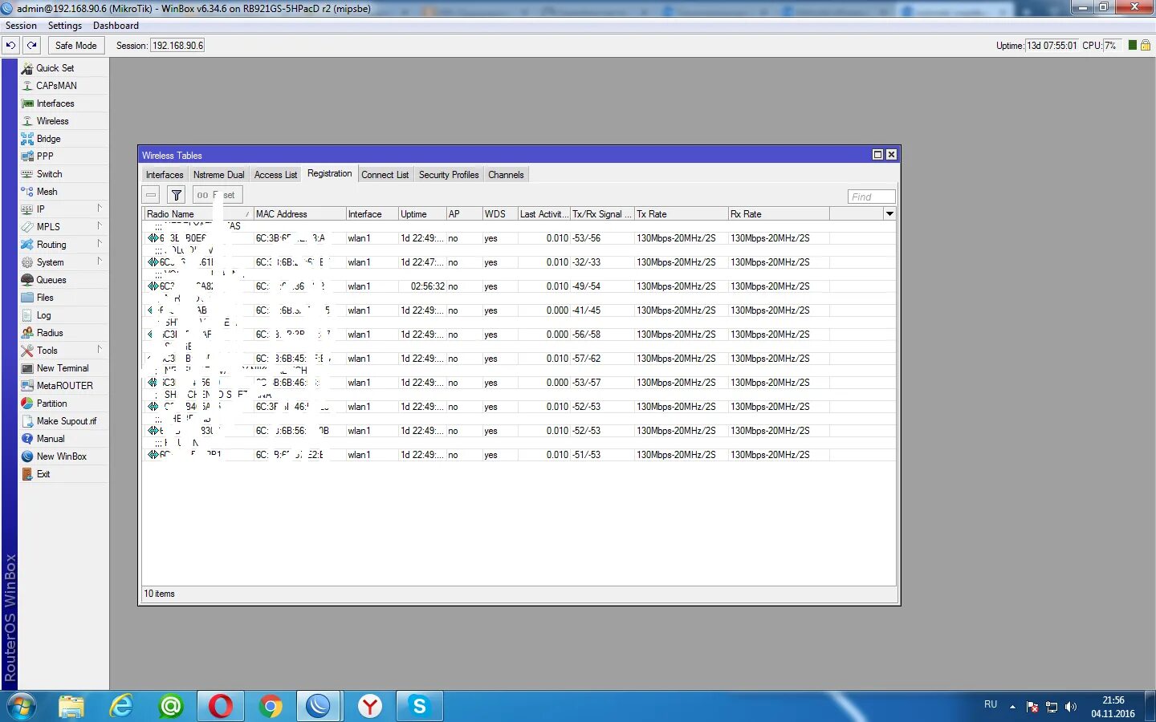Maximize the Wireless Tables window
1156x722 pixels.
(x=877, y=155)
